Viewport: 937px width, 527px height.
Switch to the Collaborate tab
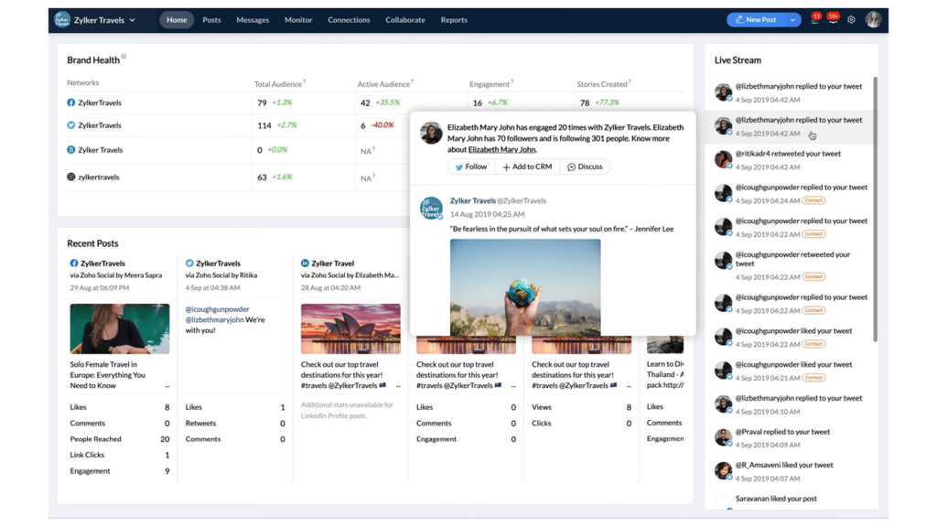click(405, 20)
